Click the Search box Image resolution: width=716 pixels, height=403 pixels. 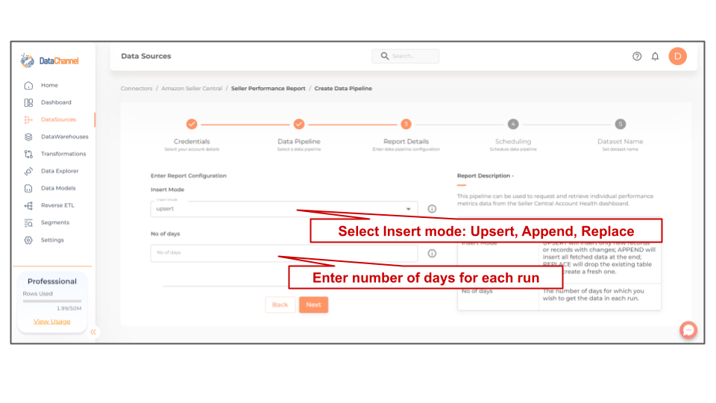coord(406,56)
